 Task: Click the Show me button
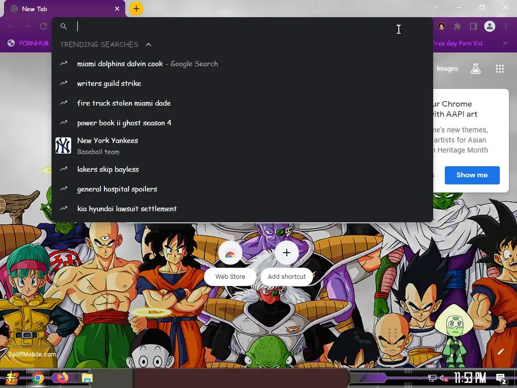[472, 175]
